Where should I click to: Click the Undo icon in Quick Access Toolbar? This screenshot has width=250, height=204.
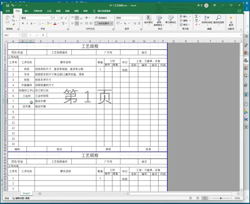click(x=13, y=5)
